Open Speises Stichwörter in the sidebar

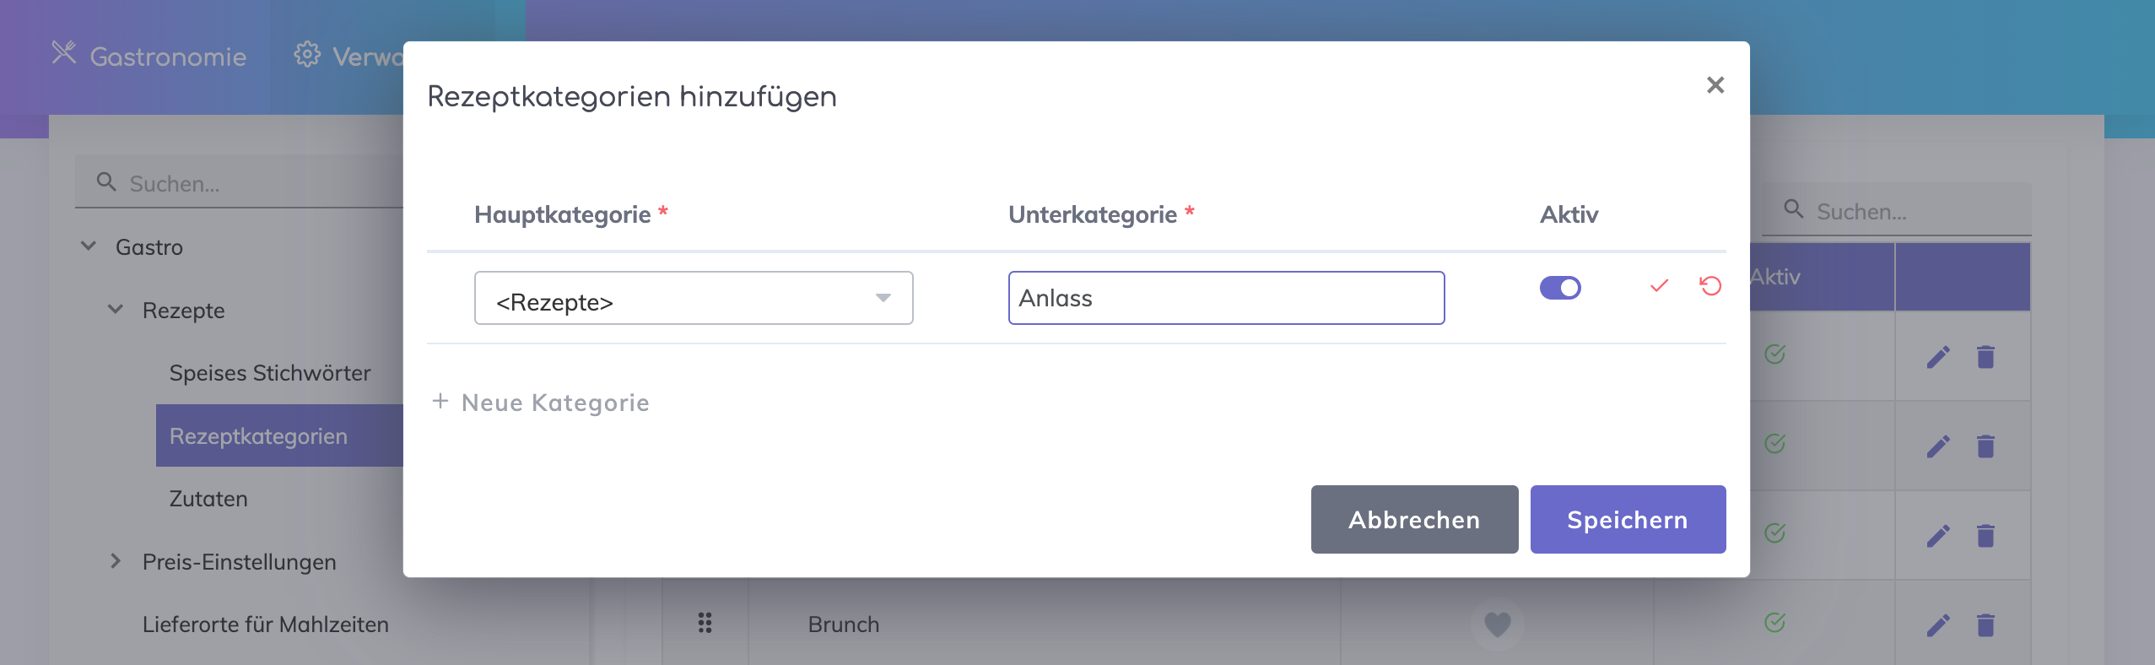point(270,373)
